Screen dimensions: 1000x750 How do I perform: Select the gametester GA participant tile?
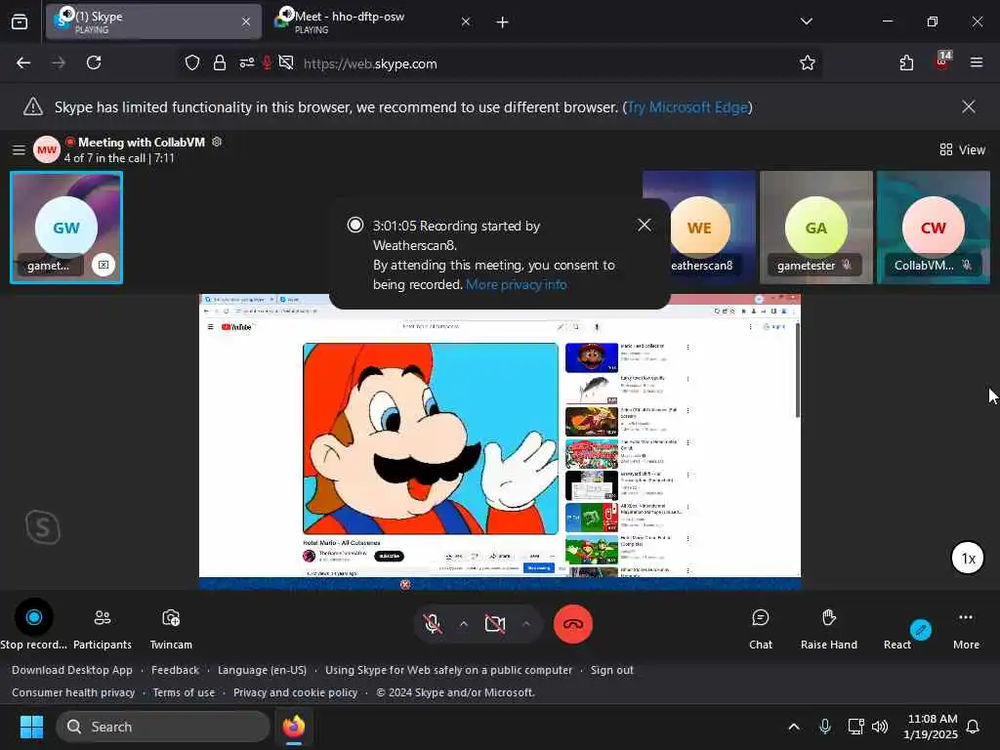pyautogui.click(x=815, y=227)
